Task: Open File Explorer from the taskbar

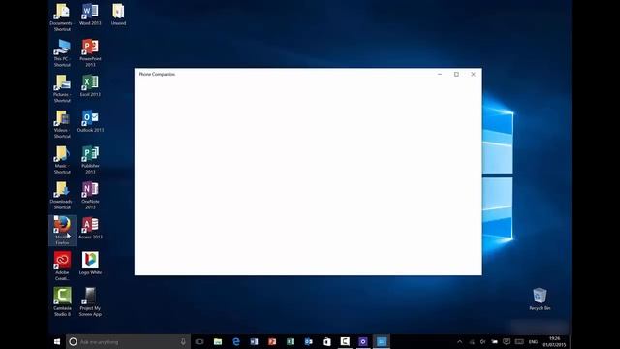Action: click(x=218, y=341)
